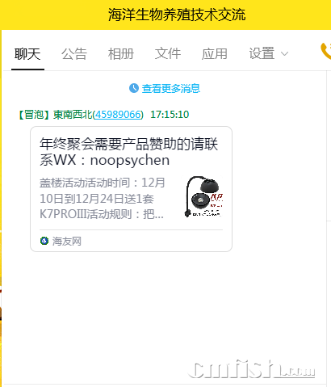Viewport: 331px width, 387px height.
Task: Click the 海友网 logo icon
Action: pyautogui.click(x=44, y=241)
